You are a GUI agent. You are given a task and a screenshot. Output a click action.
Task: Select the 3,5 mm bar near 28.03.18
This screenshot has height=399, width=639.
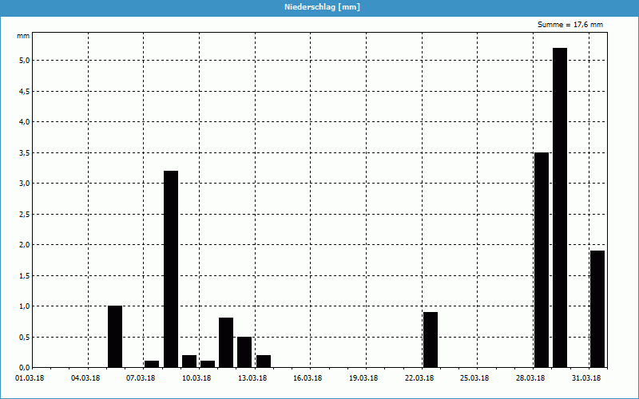pos(542,259)
